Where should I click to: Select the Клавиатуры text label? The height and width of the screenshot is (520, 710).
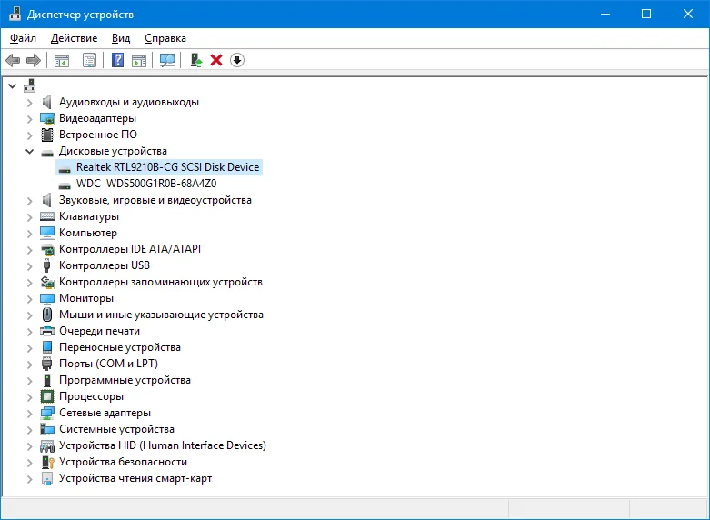tap(89, 216)
